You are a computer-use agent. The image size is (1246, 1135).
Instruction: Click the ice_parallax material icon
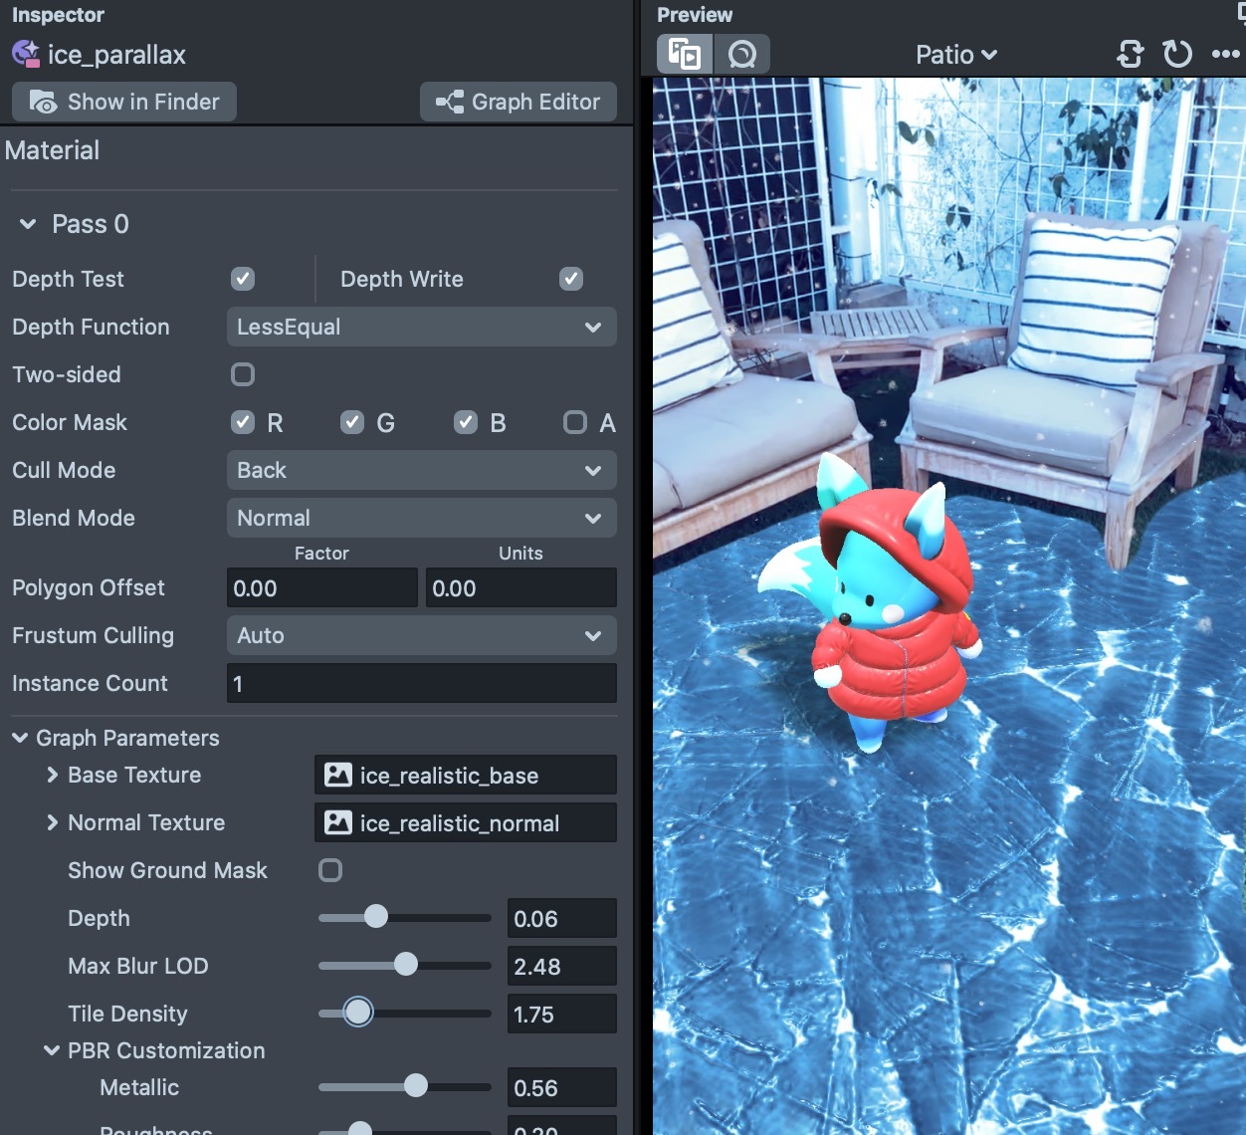pyautogui.click(x=26, y=54)
